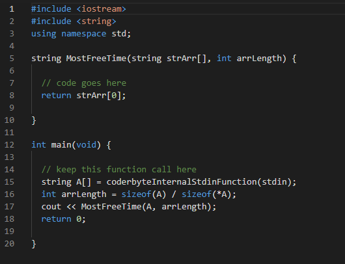The width and height of the screenshot is (345, 264).
Task: Click 'MostFreeTime' in the function definition
Action: 96,59
